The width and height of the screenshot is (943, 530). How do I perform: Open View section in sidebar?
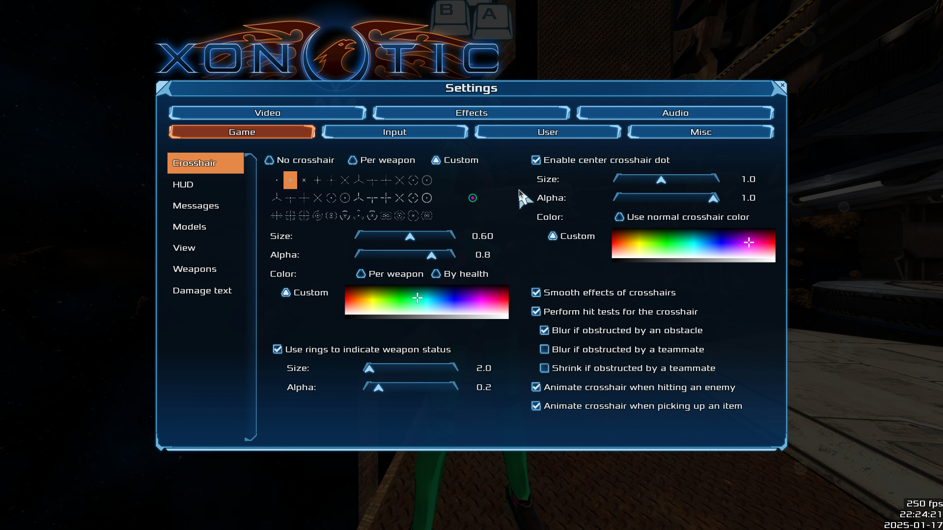(x=205, y=248)
